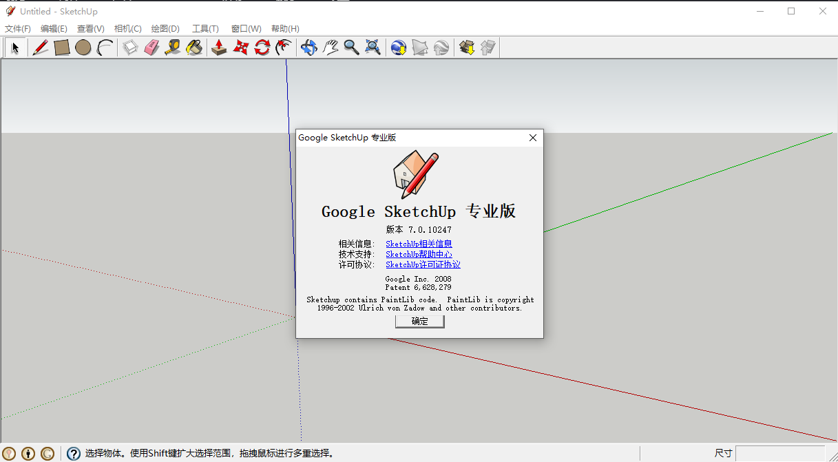This screenshot has height=462, width=838.
Task: Click the Patent 6,628,279 text
Action: 418,287
